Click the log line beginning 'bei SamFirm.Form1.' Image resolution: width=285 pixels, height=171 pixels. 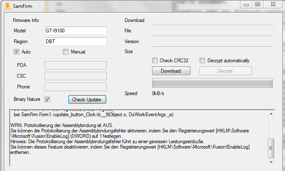(x=94, y=115)
